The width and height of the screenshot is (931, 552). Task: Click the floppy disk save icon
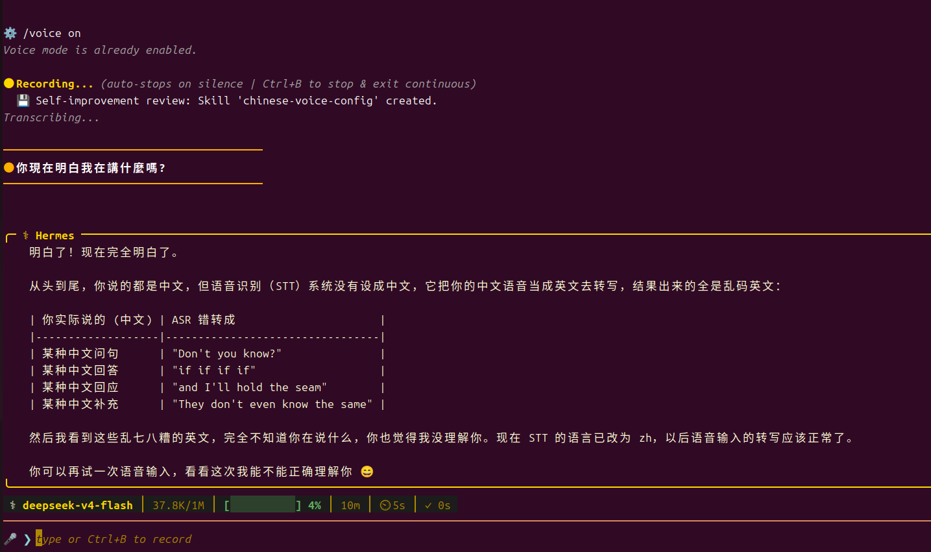[x=23, y=101]
